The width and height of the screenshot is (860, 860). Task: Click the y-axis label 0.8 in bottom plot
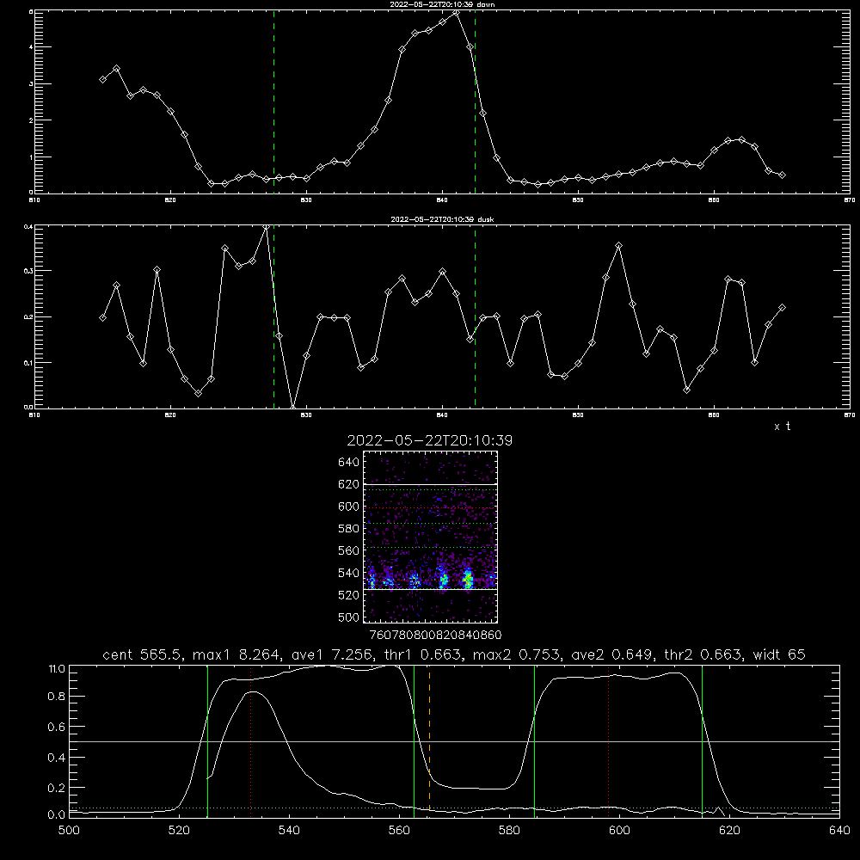coord(57,697)
